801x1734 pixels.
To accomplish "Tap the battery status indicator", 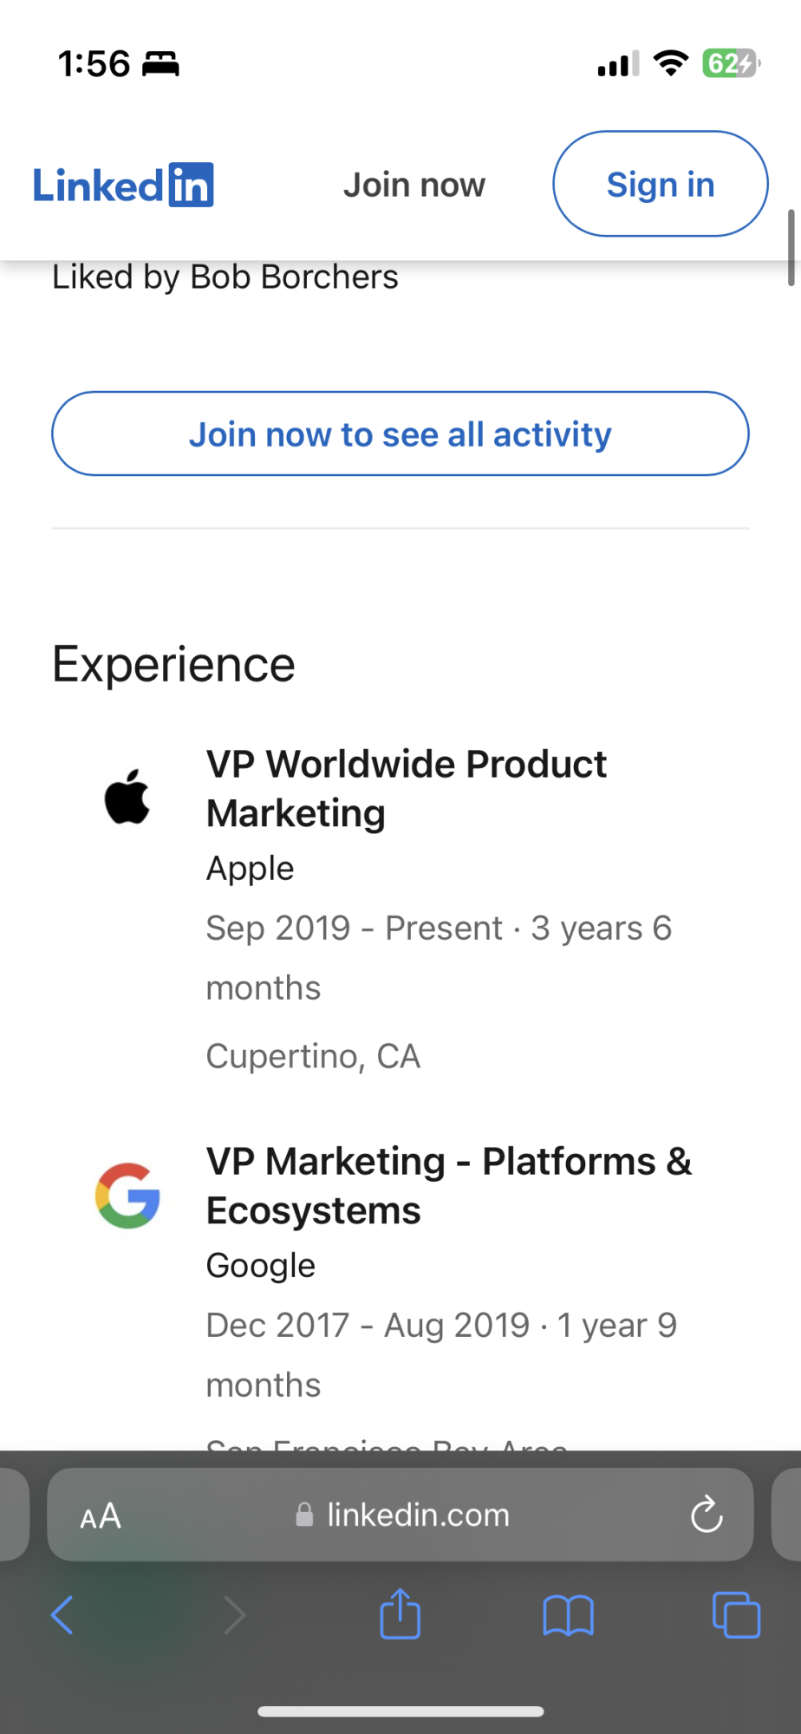I will pos(731,63).
